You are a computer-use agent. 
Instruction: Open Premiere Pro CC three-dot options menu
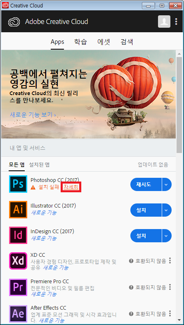click(x=170, y=287)
